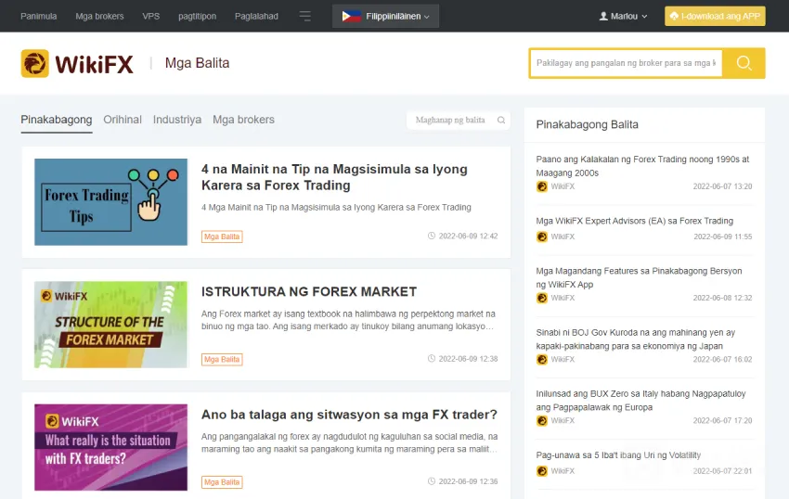Open Mga brokers in the top navigation
789x499 pixels.
click(x=99, y=16)
